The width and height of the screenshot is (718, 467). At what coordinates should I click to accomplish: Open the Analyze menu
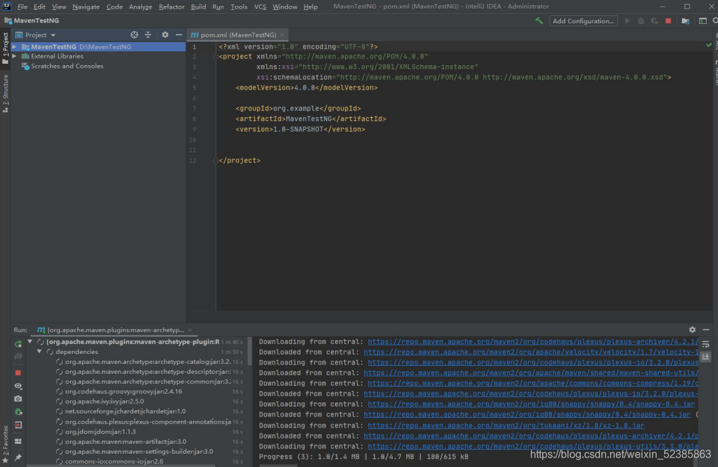[140, 7]
